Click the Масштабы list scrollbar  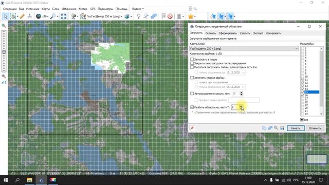pyautogui.click(x=321, y=81)
